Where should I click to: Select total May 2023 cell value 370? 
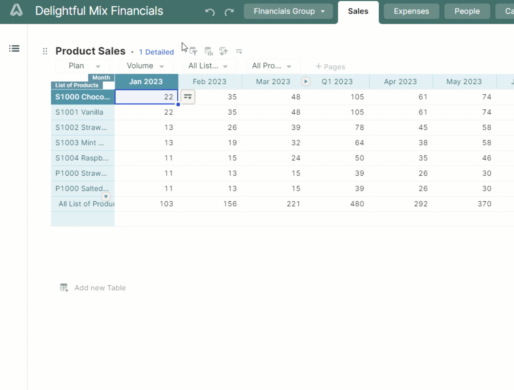click(x=464, y=204)
